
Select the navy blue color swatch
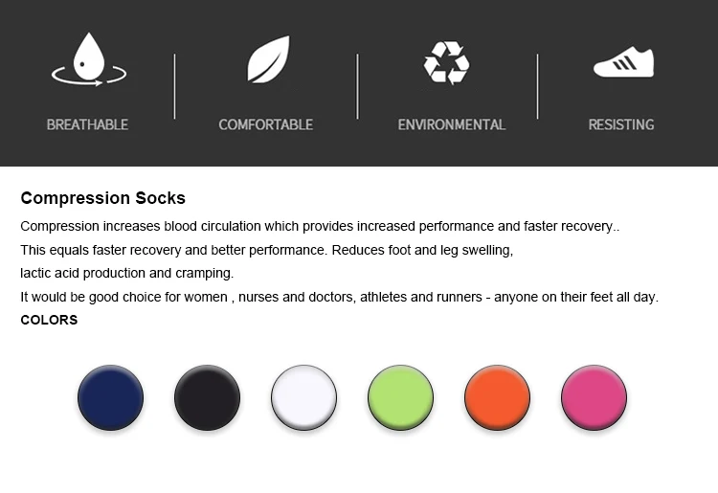(110, 397)
